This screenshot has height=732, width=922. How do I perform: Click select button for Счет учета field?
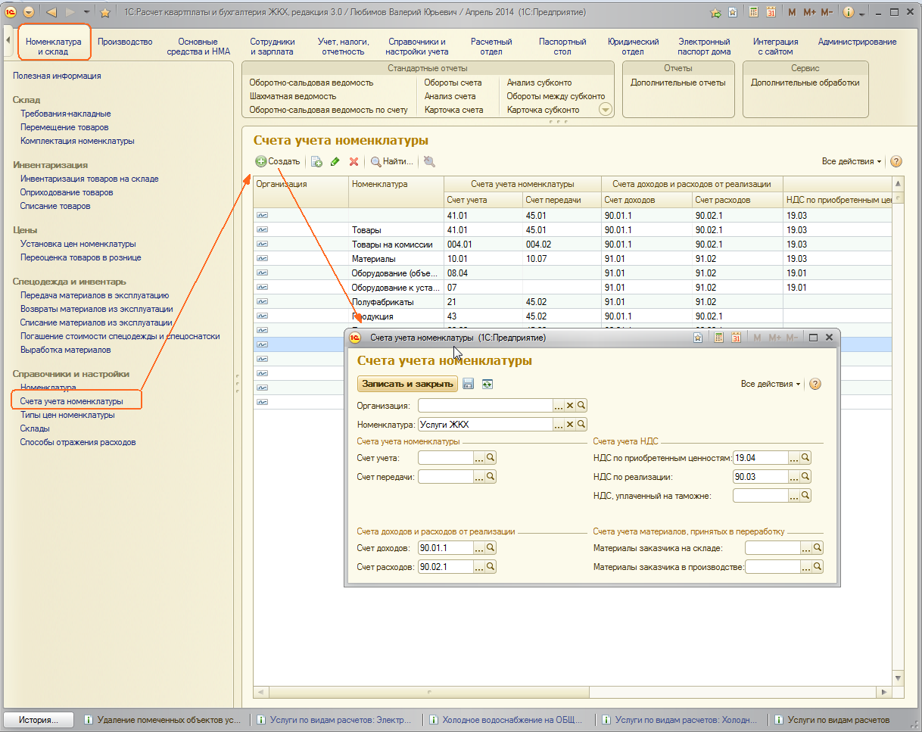[479, 457]
